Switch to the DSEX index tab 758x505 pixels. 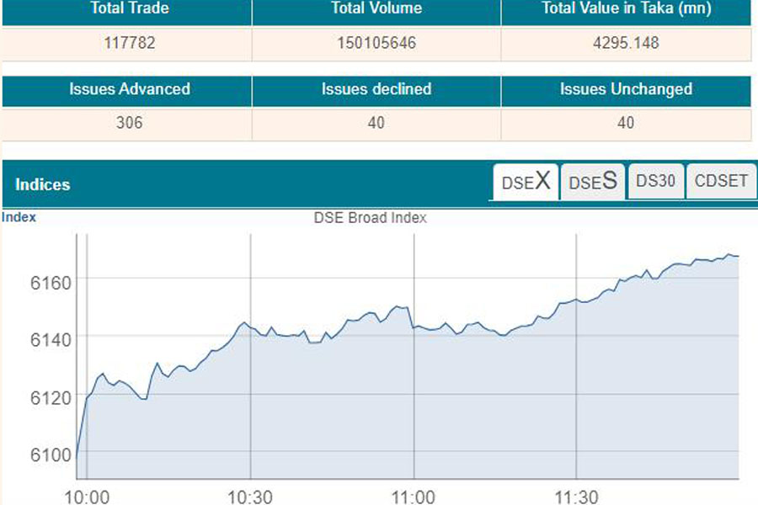(x=525, y=182)
